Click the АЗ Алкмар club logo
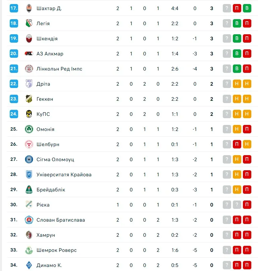 [29, 54]
